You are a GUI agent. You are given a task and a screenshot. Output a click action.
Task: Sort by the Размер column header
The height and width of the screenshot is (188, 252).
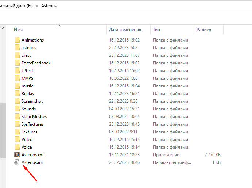pos(204,30)
